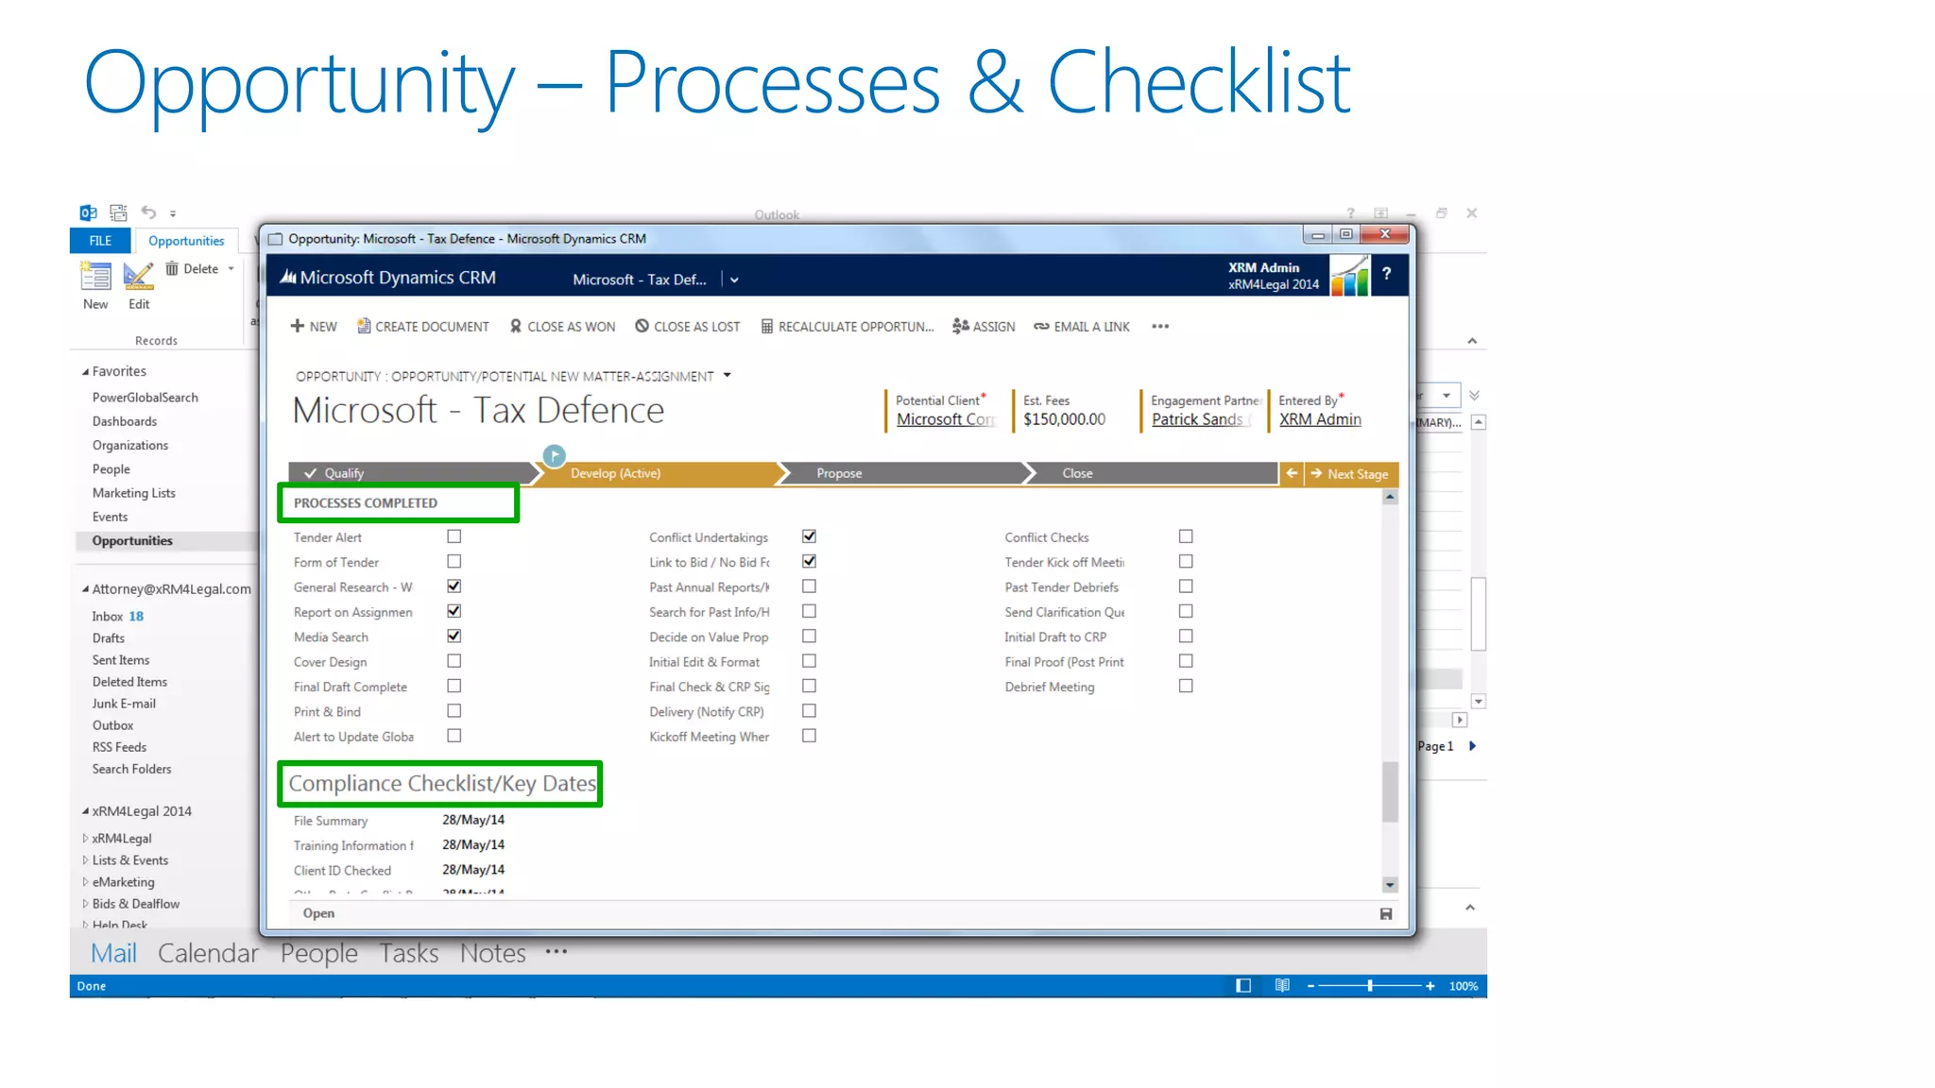Click the CRM form vertical scrollbar thumb
1935x1088 pixels.
coord(1390,791)
